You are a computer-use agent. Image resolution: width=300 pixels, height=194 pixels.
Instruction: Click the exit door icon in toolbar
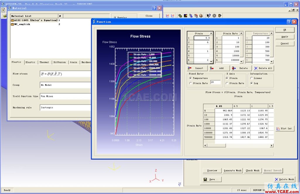(x=220, y=16)
